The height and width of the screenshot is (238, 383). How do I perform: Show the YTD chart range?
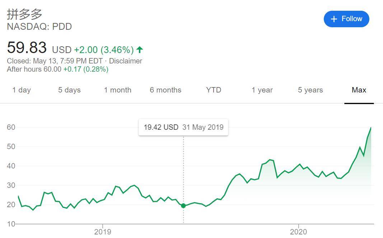tap(214, 90)
